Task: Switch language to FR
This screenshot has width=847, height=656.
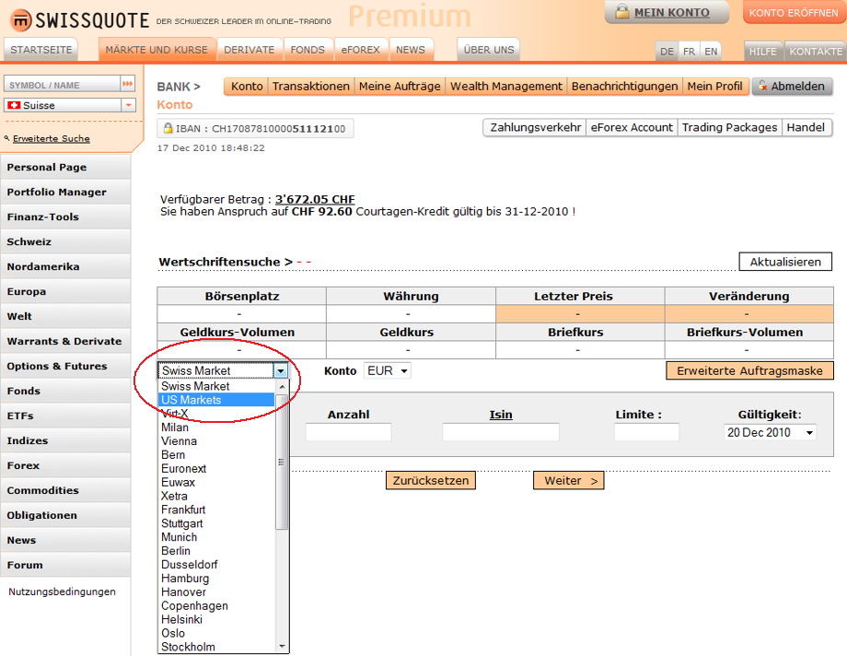Action: coord(689,52)
